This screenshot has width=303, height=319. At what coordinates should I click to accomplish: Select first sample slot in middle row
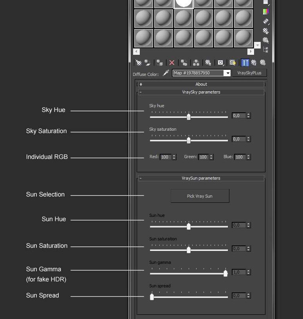click(143, 18)
